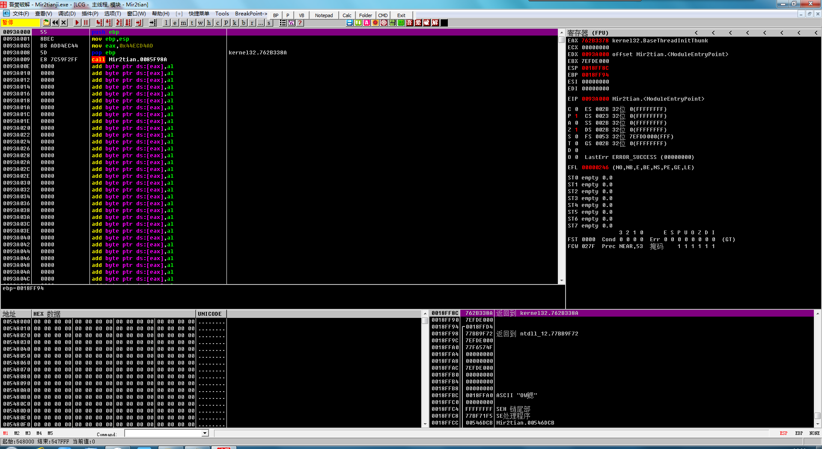Select the ESP stack mode button

783,433
